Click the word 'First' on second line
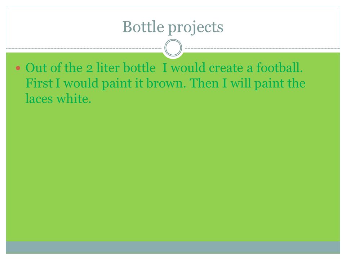Screen dimensions: 346x259 [x=39, y=83]
